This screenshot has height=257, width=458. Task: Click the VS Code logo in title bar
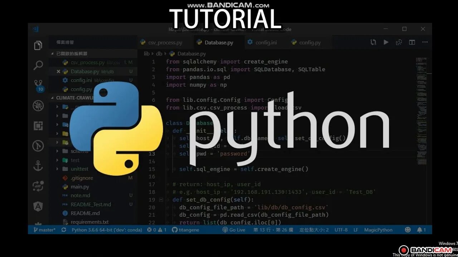click(x=35, y=29)
